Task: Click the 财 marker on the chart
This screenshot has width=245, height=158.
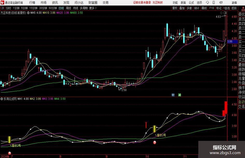Action: [x=173, y=95]
